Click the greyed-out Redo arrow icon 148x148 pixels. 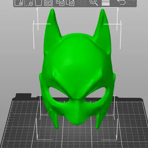point(131,2)
